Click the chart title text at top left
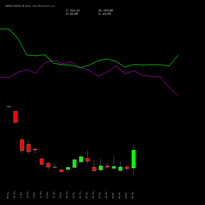Image resolution: width=205 pixels, height=205 pixels. [x=30, y=6]
